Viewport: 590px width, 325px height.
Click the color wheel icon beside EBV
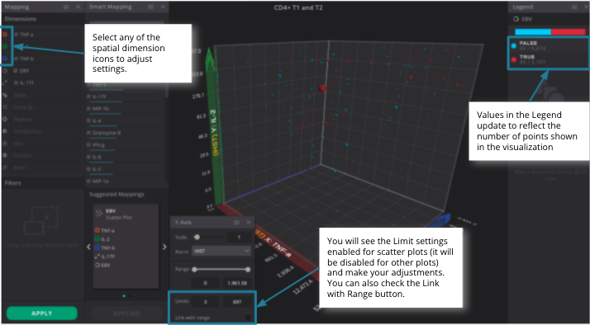pos(5,71)
